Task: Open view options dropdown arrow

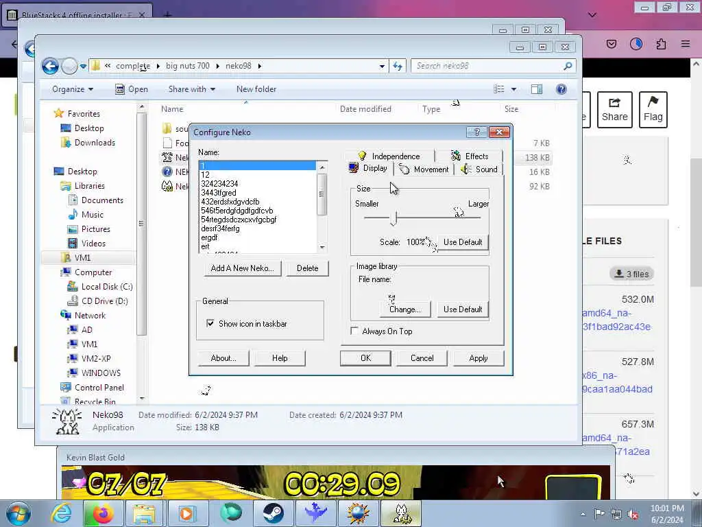Action: 513,89
